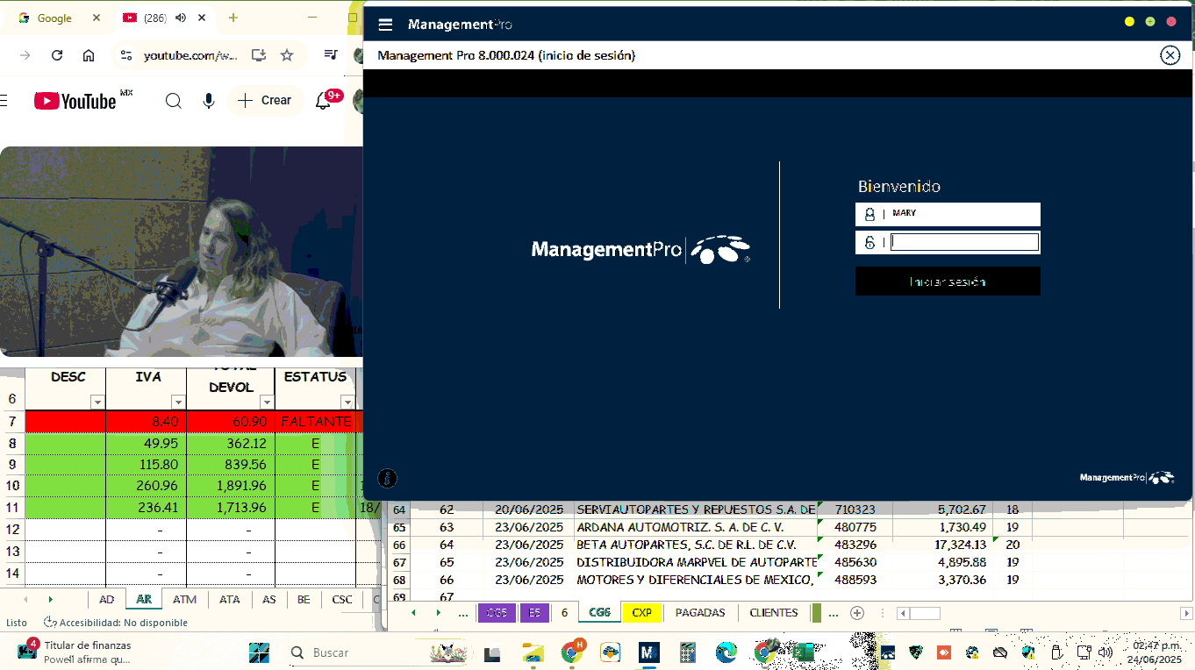Open the IVA column filter dropdown
The width and height of the screenshot is (1195, 670).
pos(178,403)
